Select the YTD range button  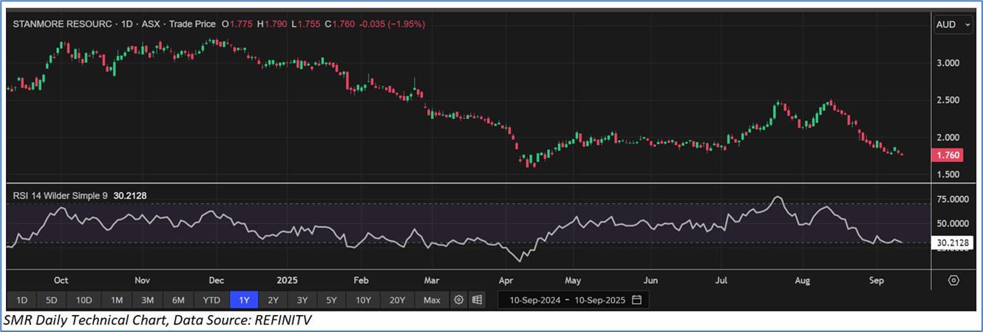(211, 300)
